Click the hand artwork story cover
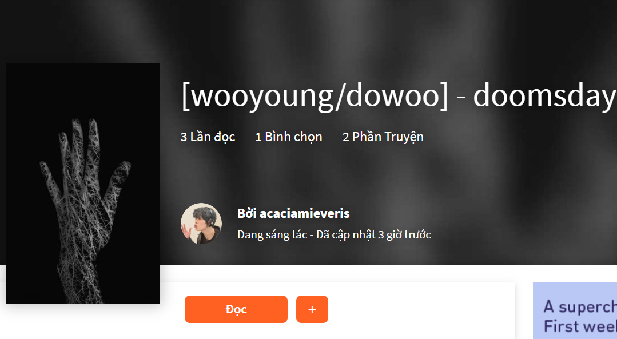Viewport: 617px width, 339px height. (x=83, y=184)
